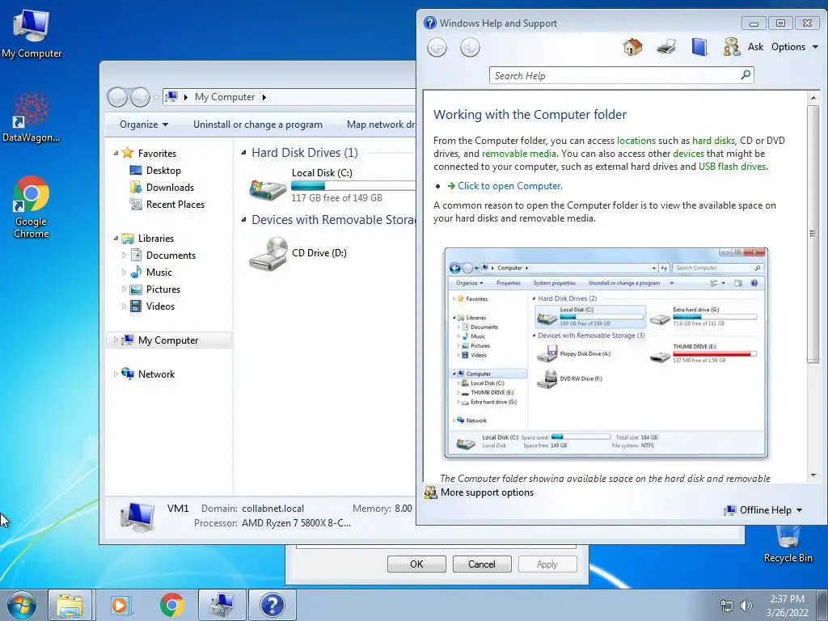Browse Help contents book icon

click(x=699, y=47)
